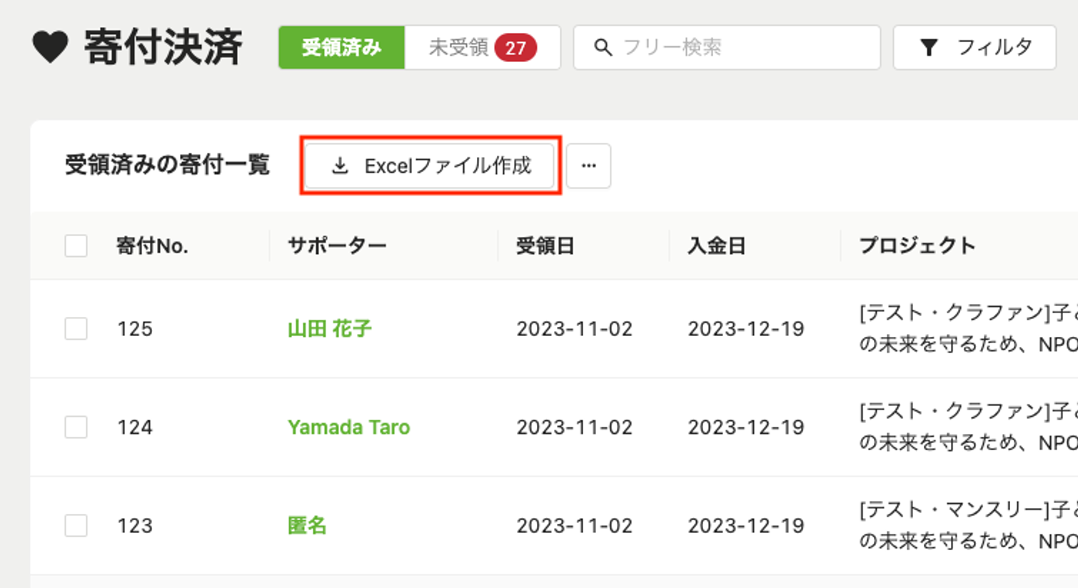Check the box for donation 125

76,329
